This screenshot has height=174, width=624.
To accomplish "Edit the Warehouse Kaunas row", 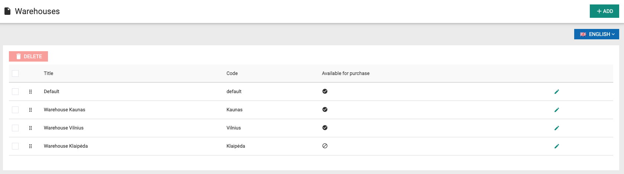I will (x=557, y=110).
